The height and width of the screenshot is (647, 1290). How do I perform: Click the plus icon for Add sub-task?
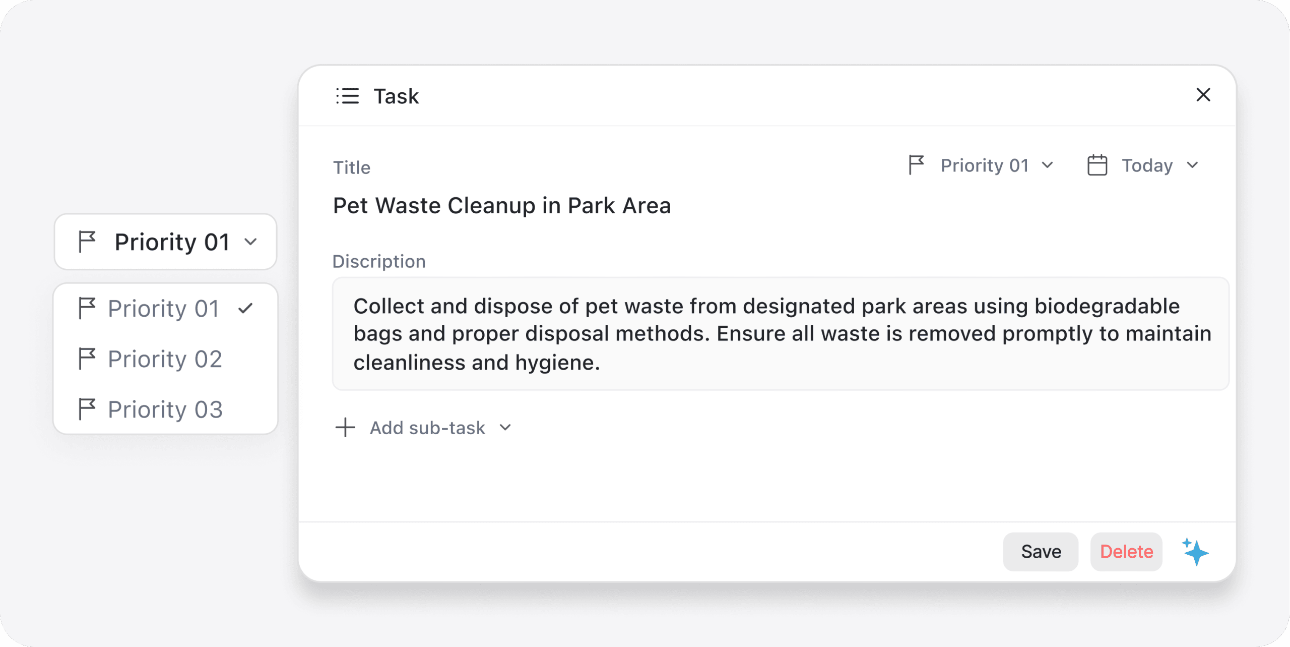(x=345, y=428)
